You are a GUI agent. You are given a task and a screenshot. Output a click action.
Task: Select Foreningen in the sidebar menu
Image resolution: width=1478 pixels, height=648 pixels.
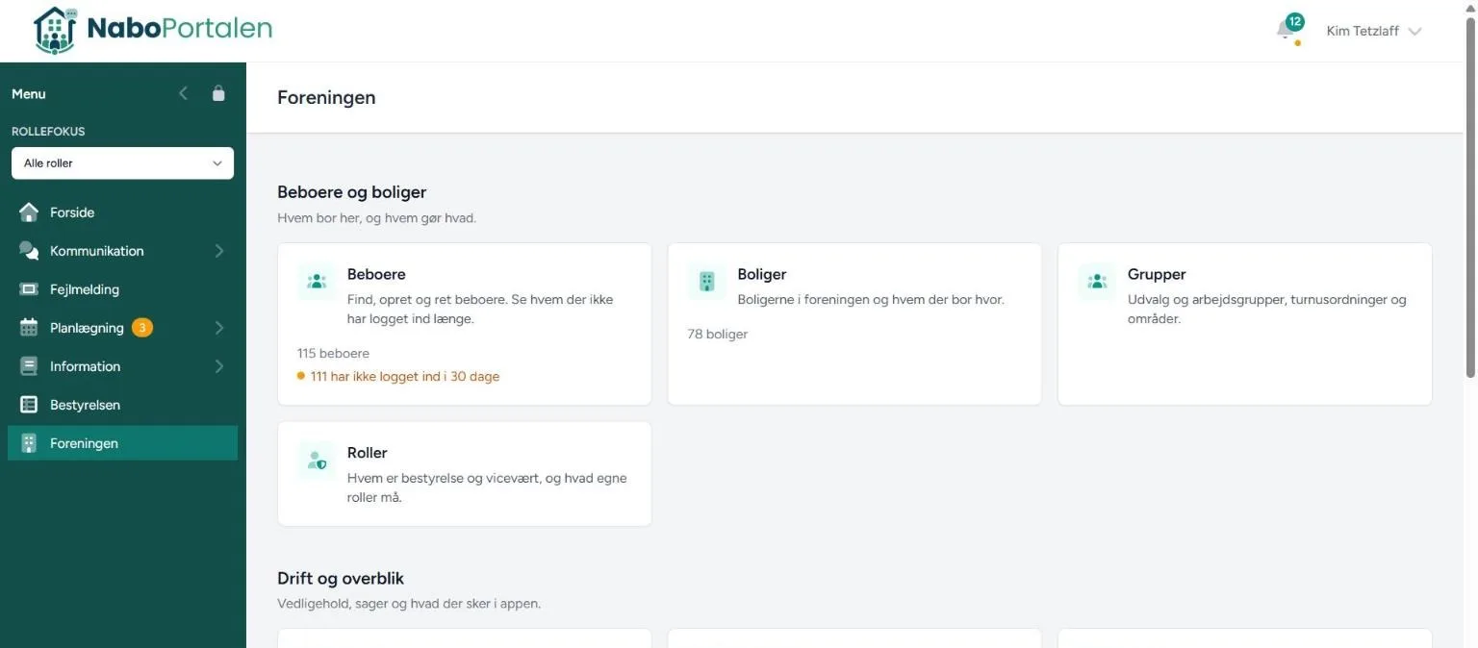point(122,443)
